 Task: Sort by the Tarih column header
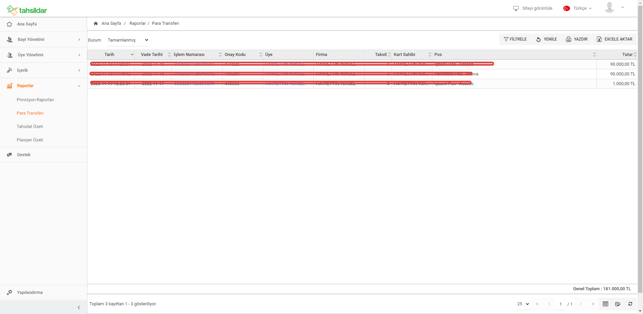[x=111, y=55]
